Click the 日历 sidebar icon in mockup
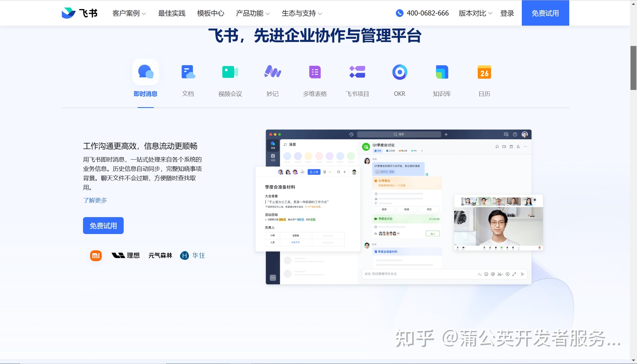Image resolution: width=637 pixels, height=364 pixels. pyautogui.click(x=273, y=158)
